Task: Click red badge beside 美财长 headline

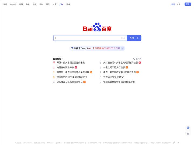Action: 140,63
